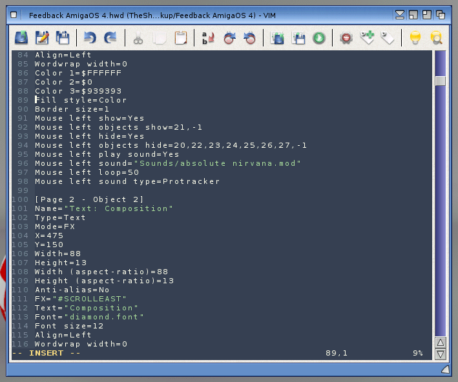Click the scroll up arrow button

pyautogui.click(x=441, y=342)
